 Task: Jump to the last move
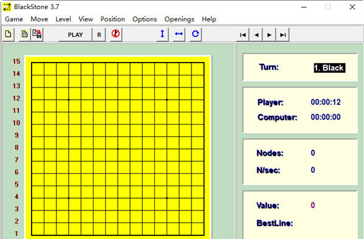pos(283,35)
